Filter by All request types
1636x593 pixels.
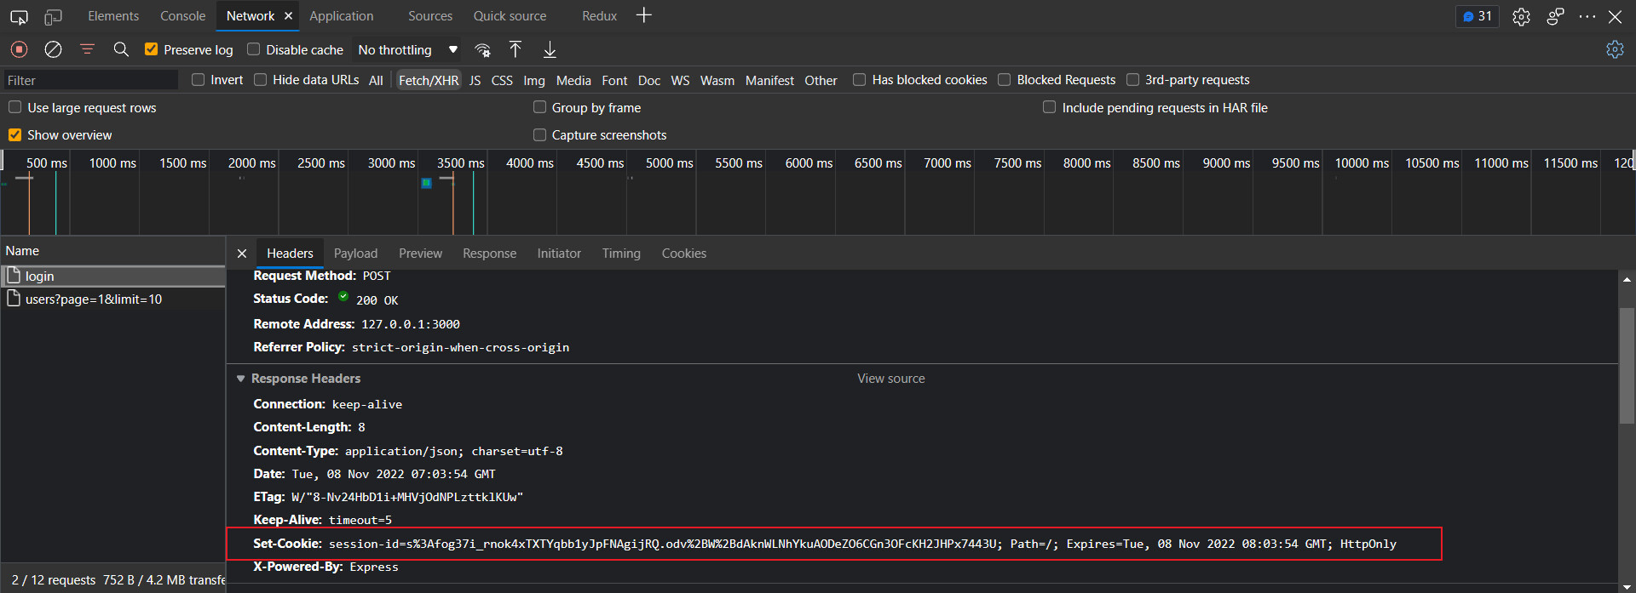coord(376,81)
